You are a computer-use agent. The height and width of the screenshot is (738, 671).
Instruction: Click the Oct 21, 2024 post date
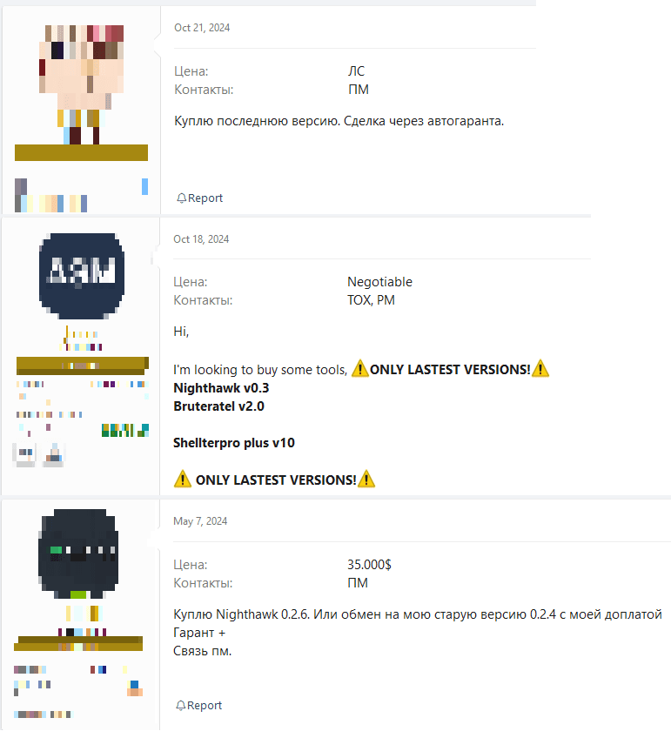[202, 28]
